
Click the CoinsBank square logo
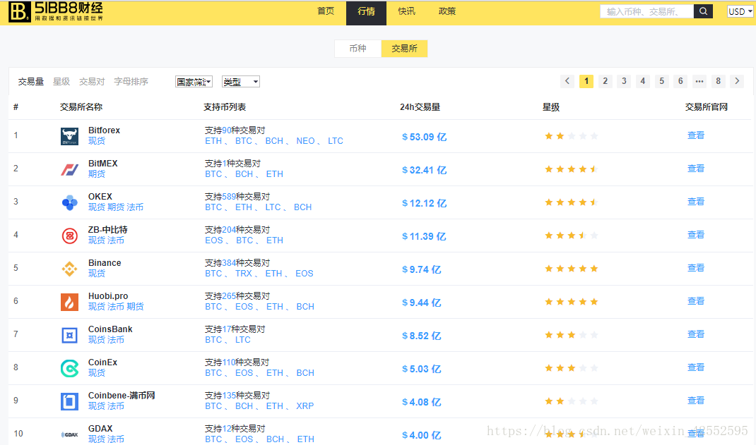coord(69,335)
